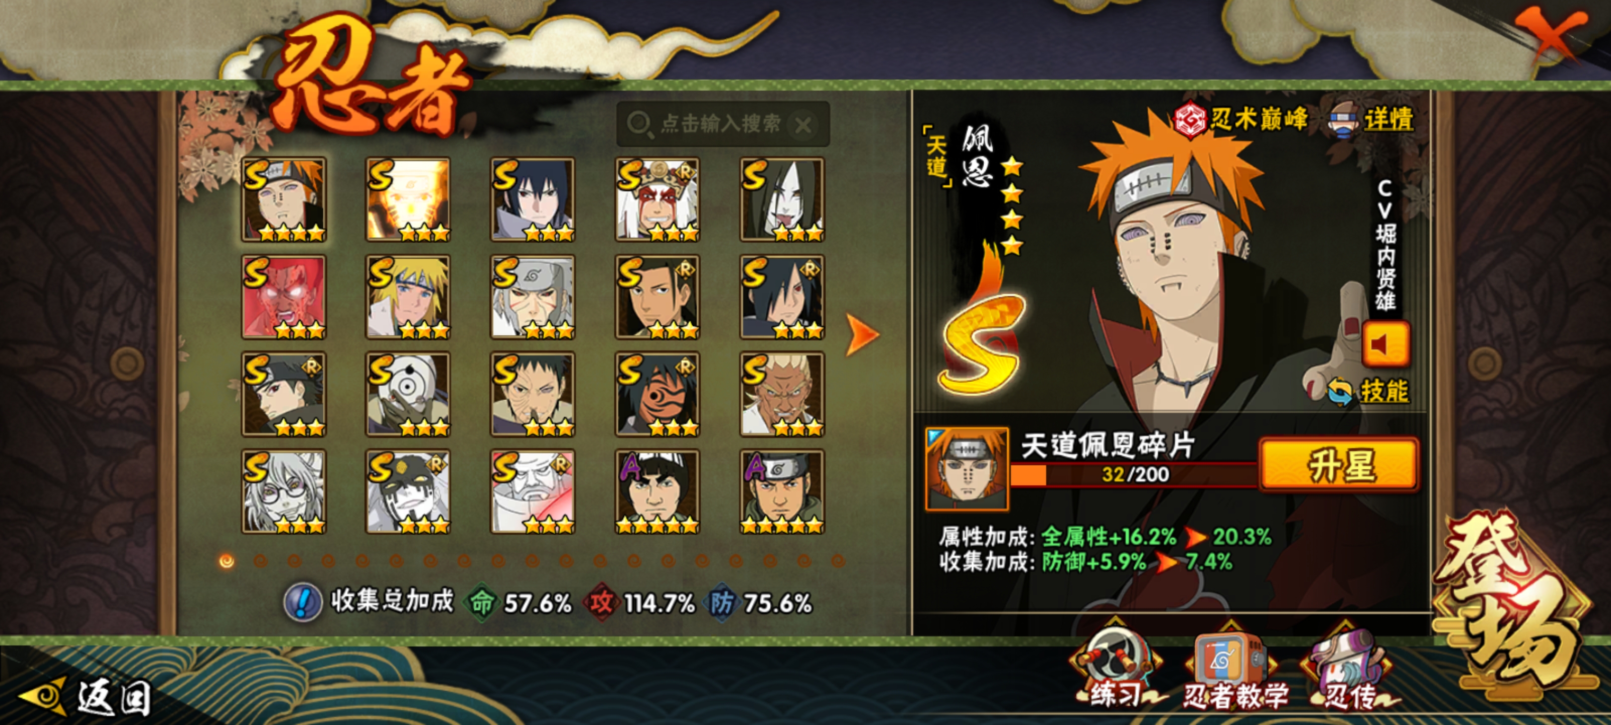
Task: Click the 32/200 fragment progress bar
Action: tap(1133, 474)
